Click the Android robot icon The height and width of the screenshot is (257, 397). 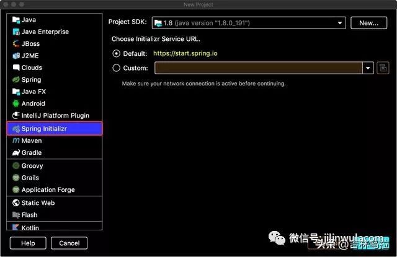click(x=16, y=103)
